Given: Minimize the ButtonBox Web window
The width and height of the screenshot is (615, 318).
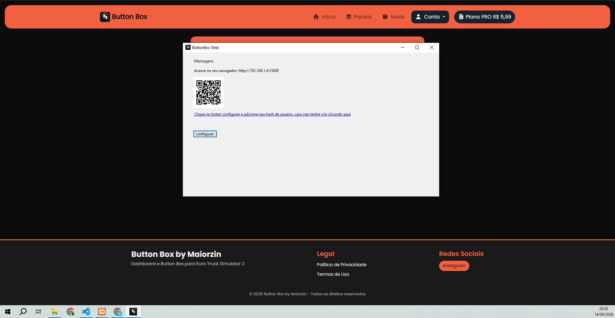Looking at the screenshot, I should (x=403, y=47).
